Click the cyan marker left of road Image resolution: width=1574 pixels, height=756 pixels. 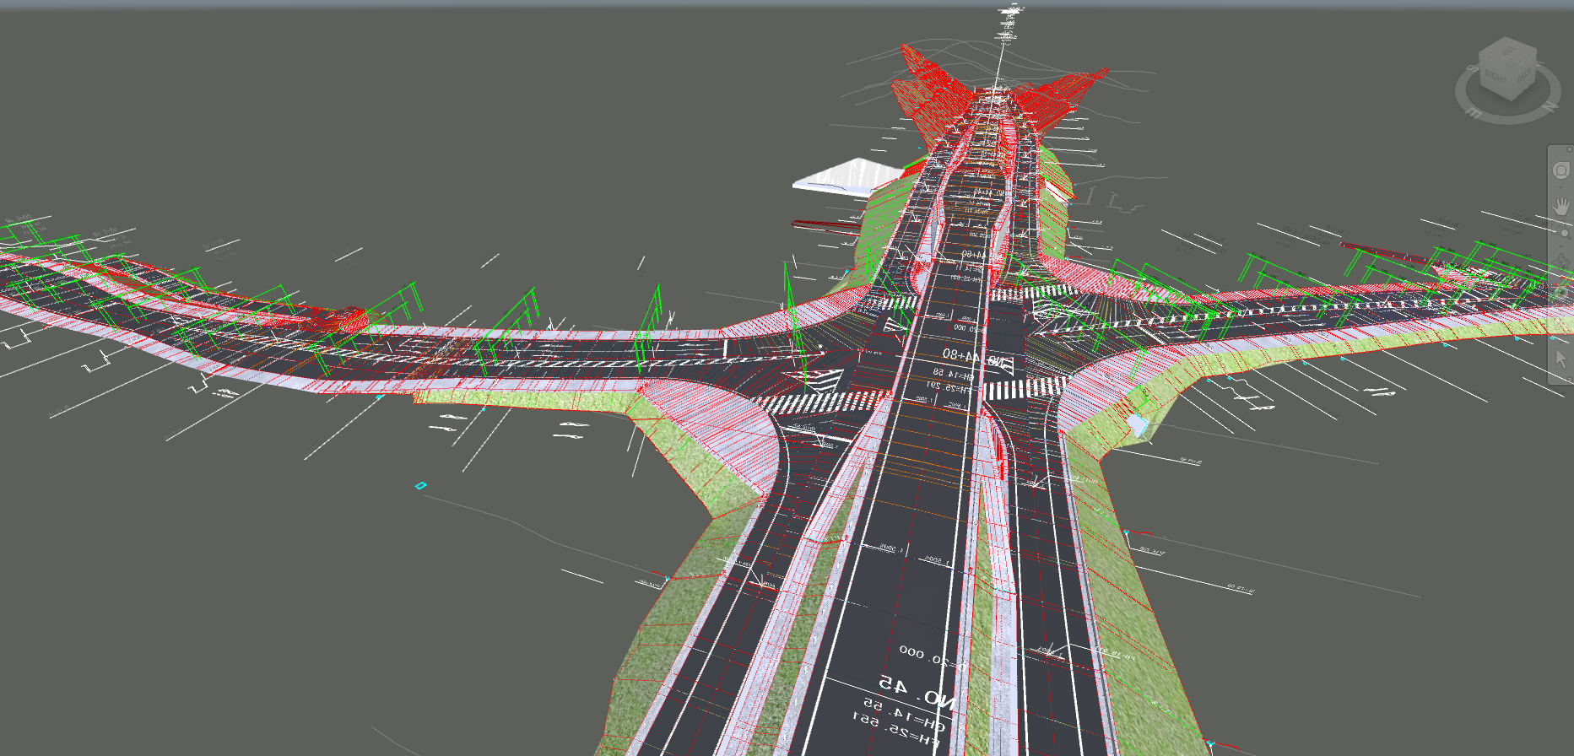coord(420,485)
